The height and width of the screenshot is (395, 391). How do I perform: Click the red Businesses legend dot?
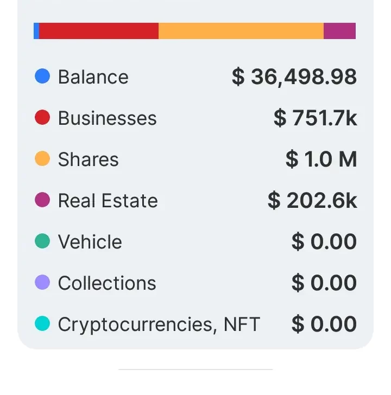tap(42, 118)
